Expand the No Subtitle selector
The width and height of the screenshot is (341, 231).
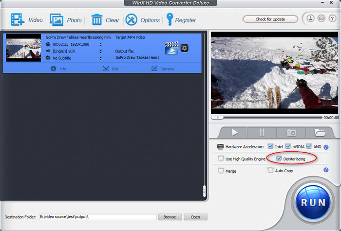tap(100, 58)
